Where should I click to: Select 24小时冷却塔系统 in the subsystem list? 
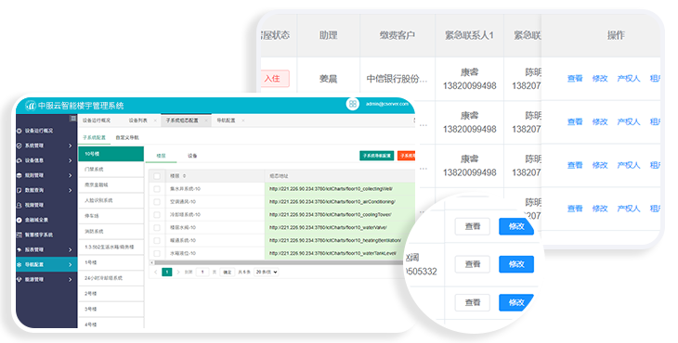(x=111, y=278)
